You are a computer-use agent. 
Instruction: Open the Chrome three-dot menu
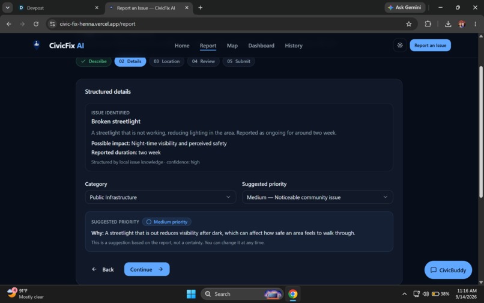coord(475,24)
